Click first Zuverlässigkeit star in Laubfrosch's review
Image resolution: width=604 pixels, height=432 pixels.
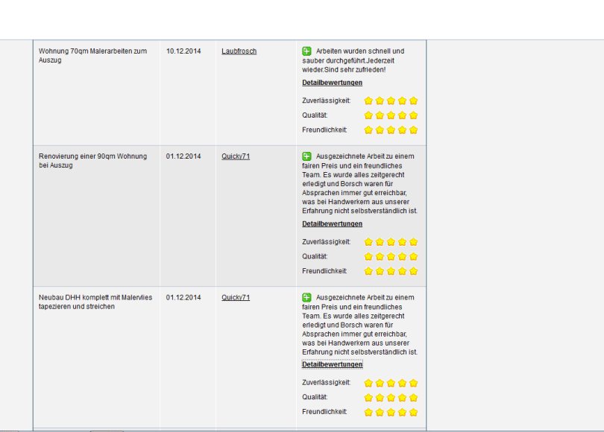tap(368, 101)
